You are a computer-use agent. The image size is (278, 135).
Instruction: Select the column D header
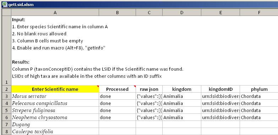182,12
